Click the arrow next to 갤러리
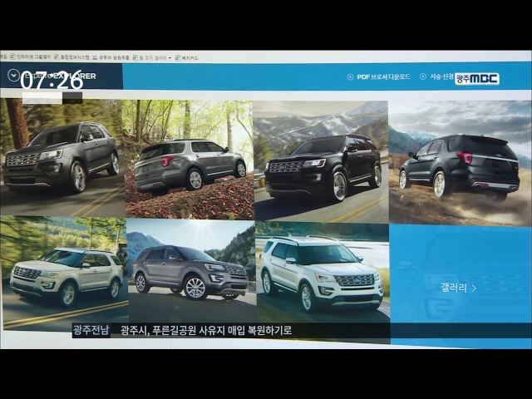Screen dimensions: 532x399 [x=474, y=288]
